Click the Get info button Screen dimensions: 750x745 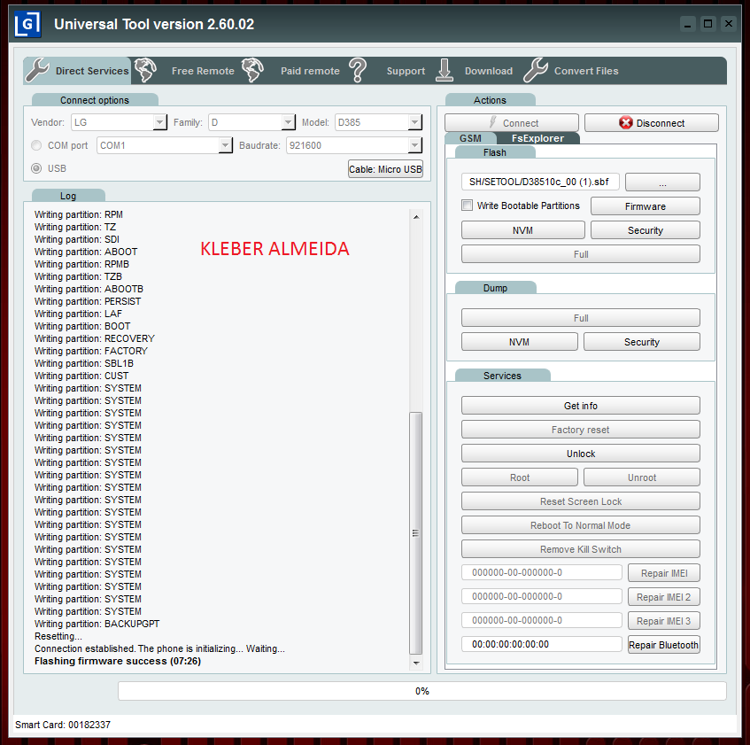[x=581, y=405]
